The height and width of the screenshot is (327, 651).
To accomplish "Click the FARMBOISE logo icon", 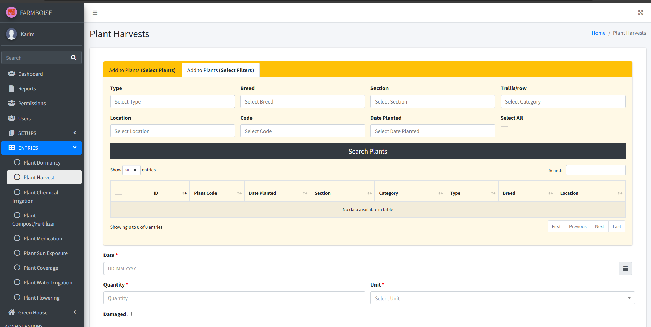I will click(11, 13).
